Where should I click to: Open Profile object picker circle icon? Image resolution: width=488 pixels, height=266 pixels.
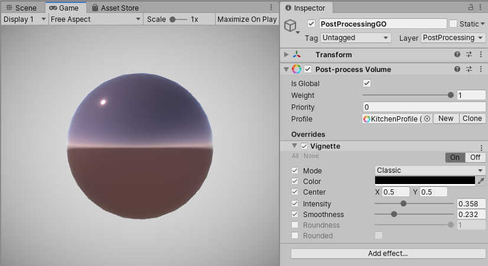click(x=427, y=119)
